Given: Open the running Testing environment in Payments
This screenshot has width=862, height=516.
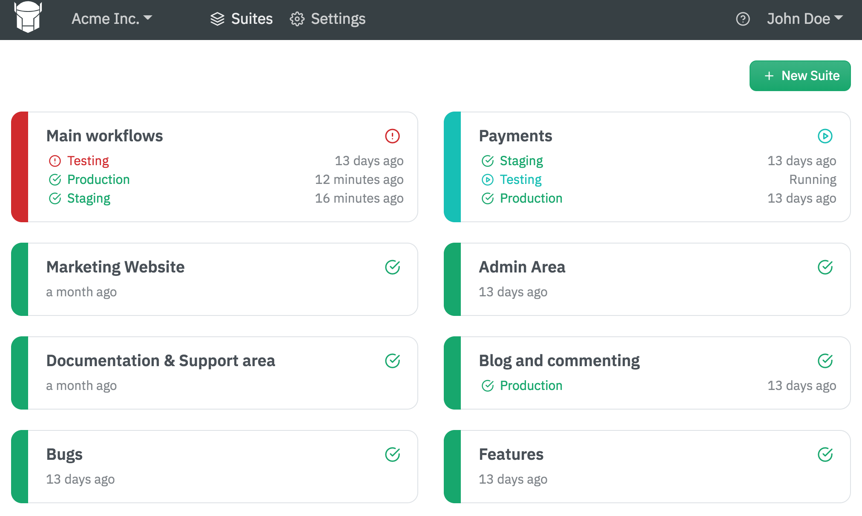Looking at the screenshot, I should pyautogui.click(x=520, y=180).
